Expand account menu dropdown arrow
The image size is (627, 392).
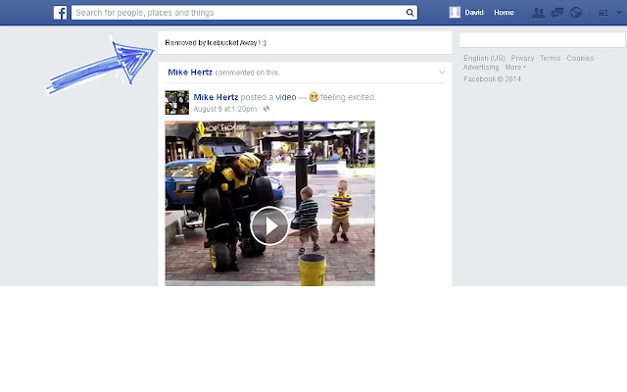[619, 13]
